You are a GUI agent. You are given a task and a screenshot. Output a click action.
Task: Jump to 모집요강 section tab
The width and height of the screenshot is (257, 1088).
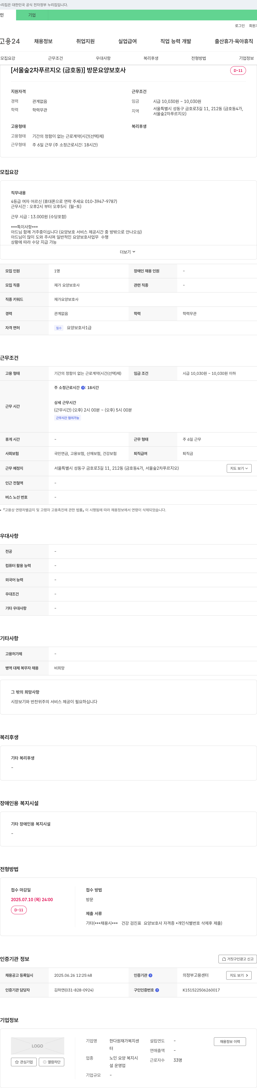(7, 58)
